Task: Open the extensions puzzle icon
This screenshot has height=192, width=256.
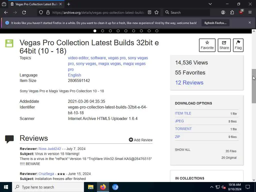Action: 232,12
